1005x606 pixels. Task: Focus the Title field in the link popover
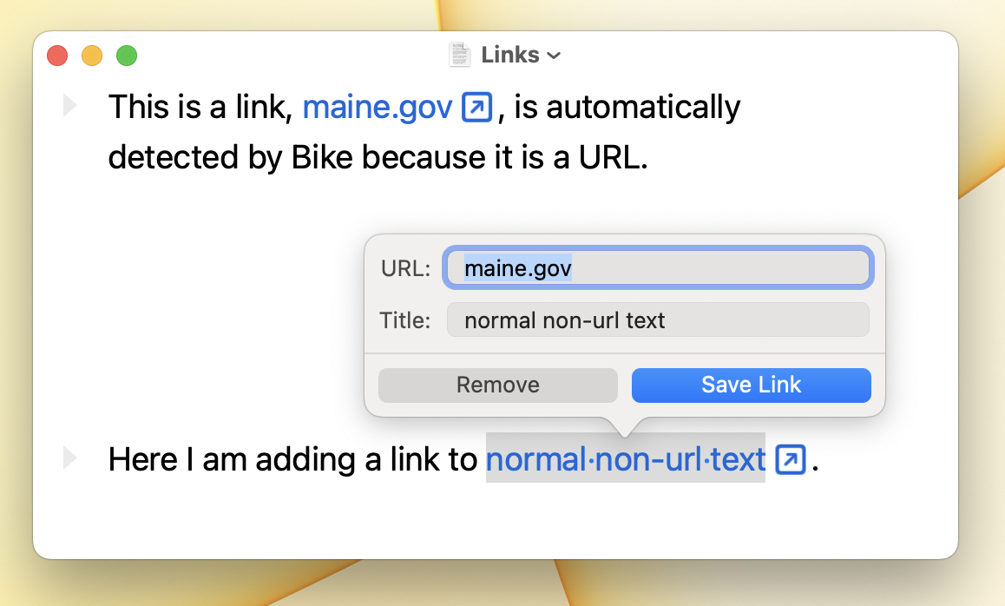click(x=658, y=320)
